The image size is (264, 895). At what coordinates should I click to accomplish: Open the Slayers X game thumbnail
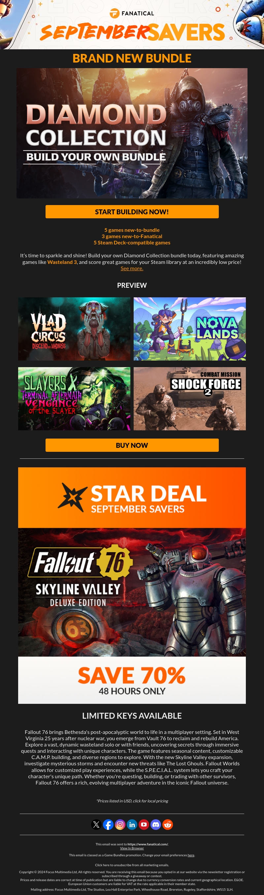(74, 399)
